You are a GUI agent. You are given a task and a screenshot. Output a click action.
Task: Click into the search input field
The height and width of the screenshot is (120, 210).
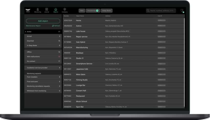click(162, 11)
